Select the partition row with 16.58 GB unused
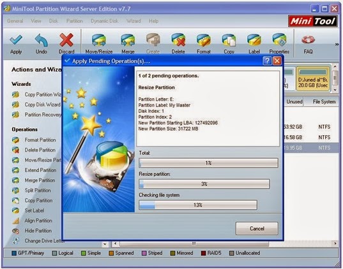Viewport: 343px width, 269px height. tap(311, 137)
